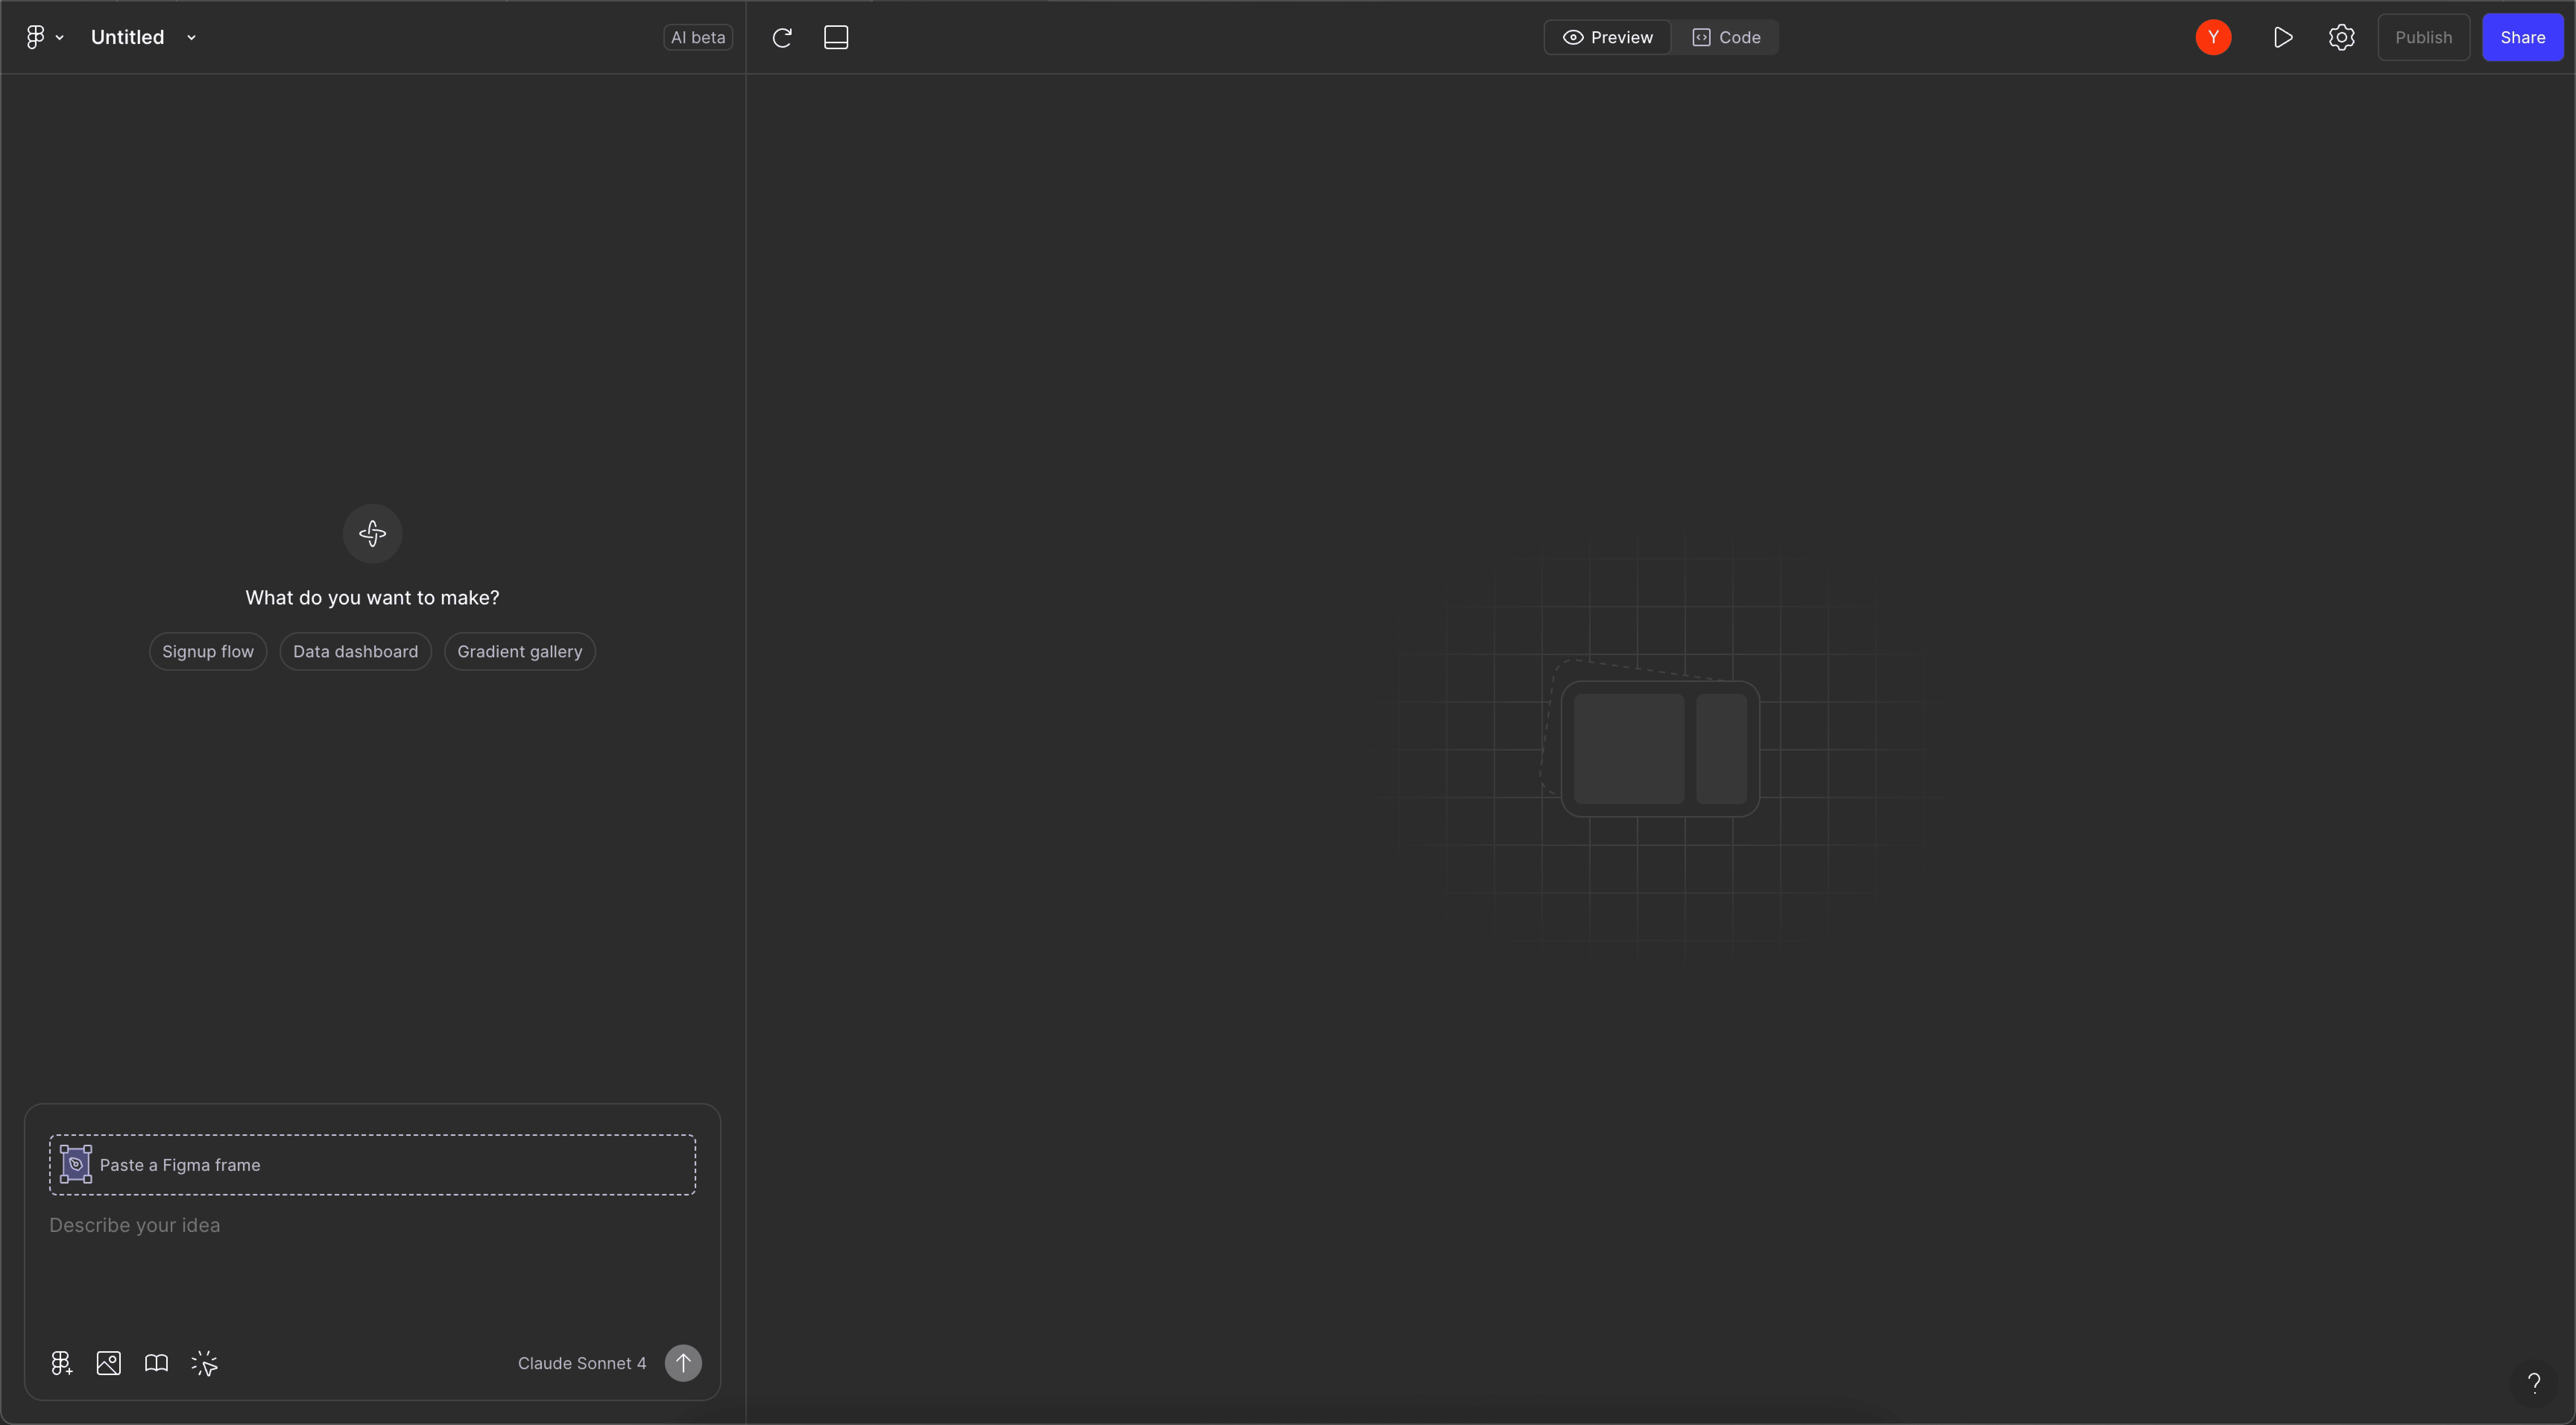
Task: Click the open book library icon
Action: pyautogui.click(x=156, y=1363)
